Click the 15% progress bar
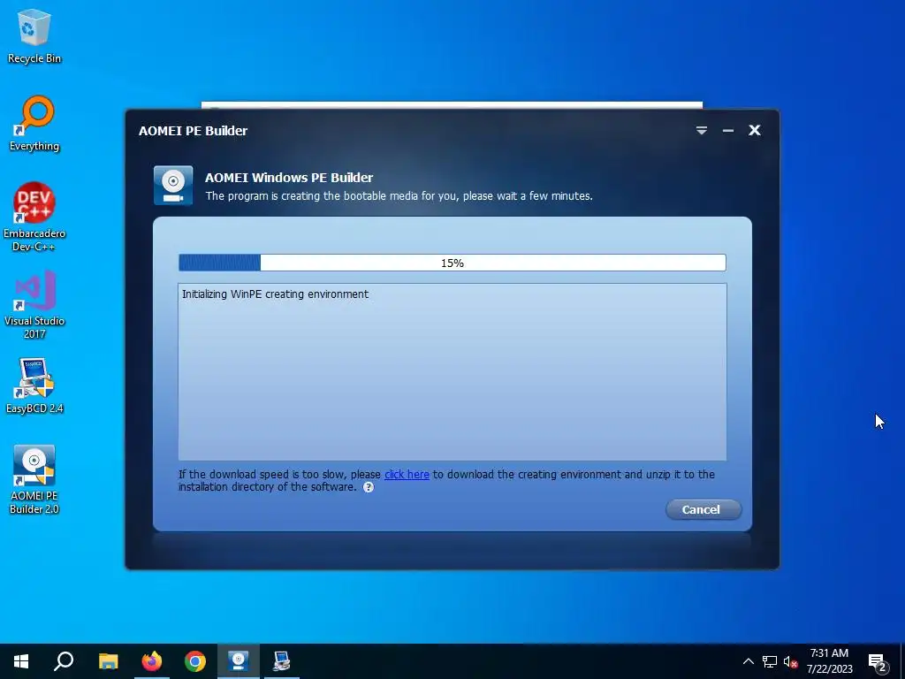Image resolution: width=905 pixels, height=679 pixels. point(452,263)
